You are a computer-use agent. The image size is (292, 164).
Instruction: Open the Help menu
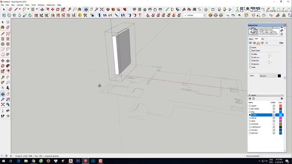pyautogui.click(x=59, y=5)
